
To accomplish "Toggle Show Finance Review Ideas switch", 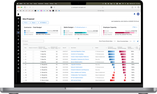I will click(115, 41).
